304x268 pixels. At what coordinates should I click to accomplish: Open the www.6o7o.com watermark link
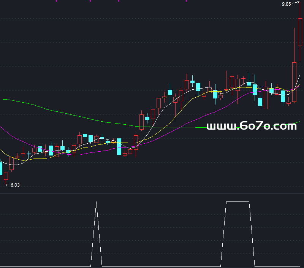pyautogui.click(x=251, y=126)
